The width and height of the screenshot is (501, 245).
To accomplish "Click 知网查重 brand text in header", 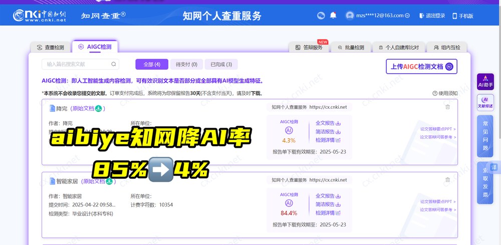I will [103, 16].
